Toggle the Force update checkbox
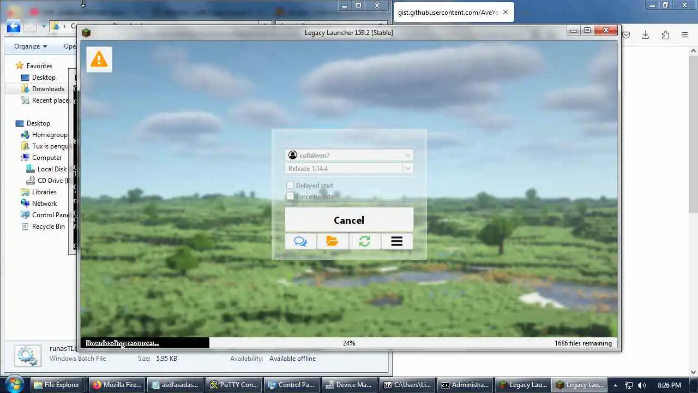 [x=290, y=196]
